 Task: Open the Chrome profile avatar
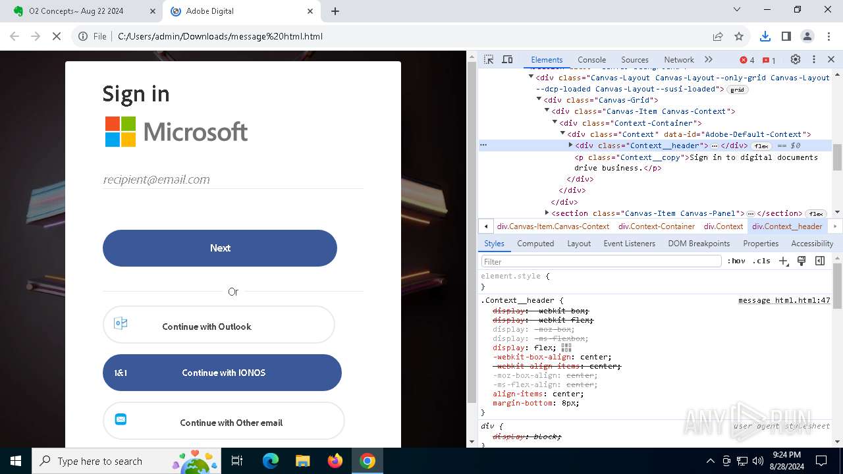click(807, 36)
